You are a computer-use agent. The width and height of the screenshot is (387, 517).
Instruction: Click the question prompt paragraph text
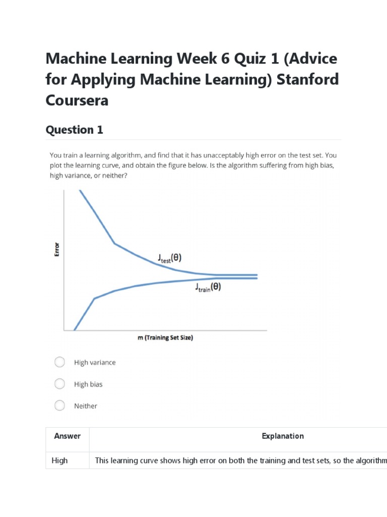[x=193, y=165]
